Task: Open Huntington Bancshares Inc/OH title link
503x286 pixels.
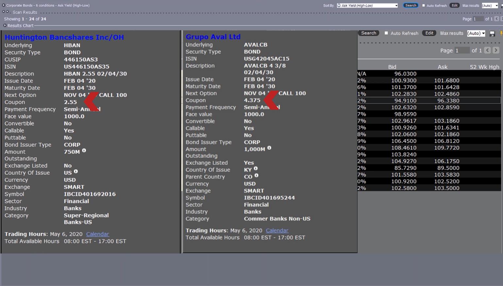Action: 64,37
